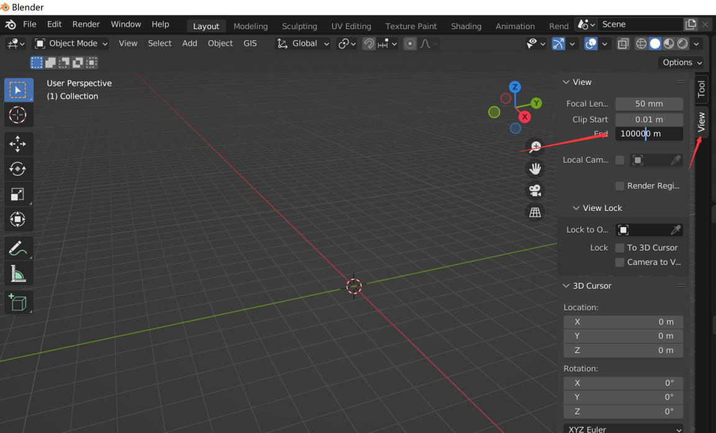716x433 pixels.
Task: Check Lock To 3D Cursor
Action: click(x=620, y=248)
